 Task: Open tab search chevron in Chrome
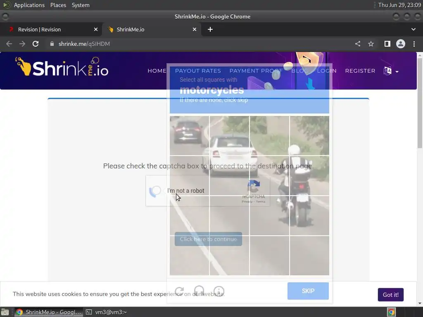point(413,29)
